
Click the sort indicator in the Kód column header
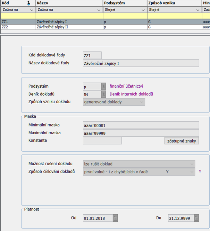pyautogui.click(x=28, y=3)
